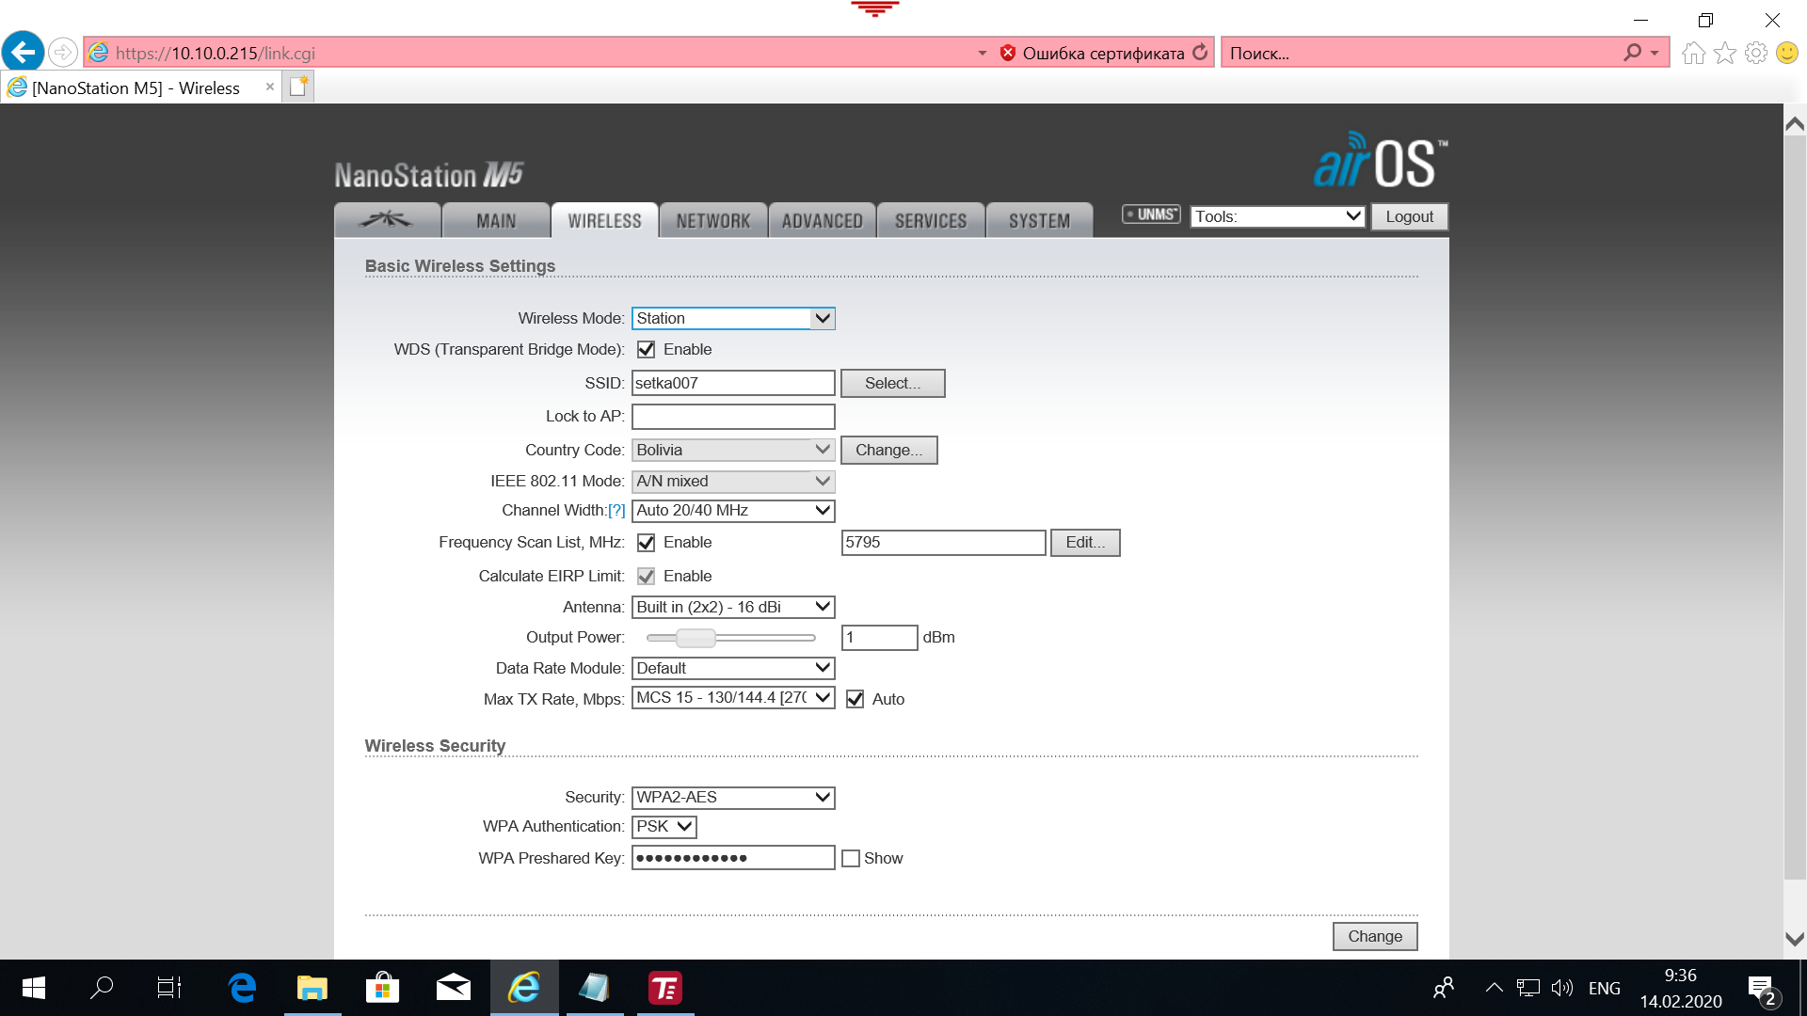Open the Max TX Rate dropdown

tap(733, 697)
